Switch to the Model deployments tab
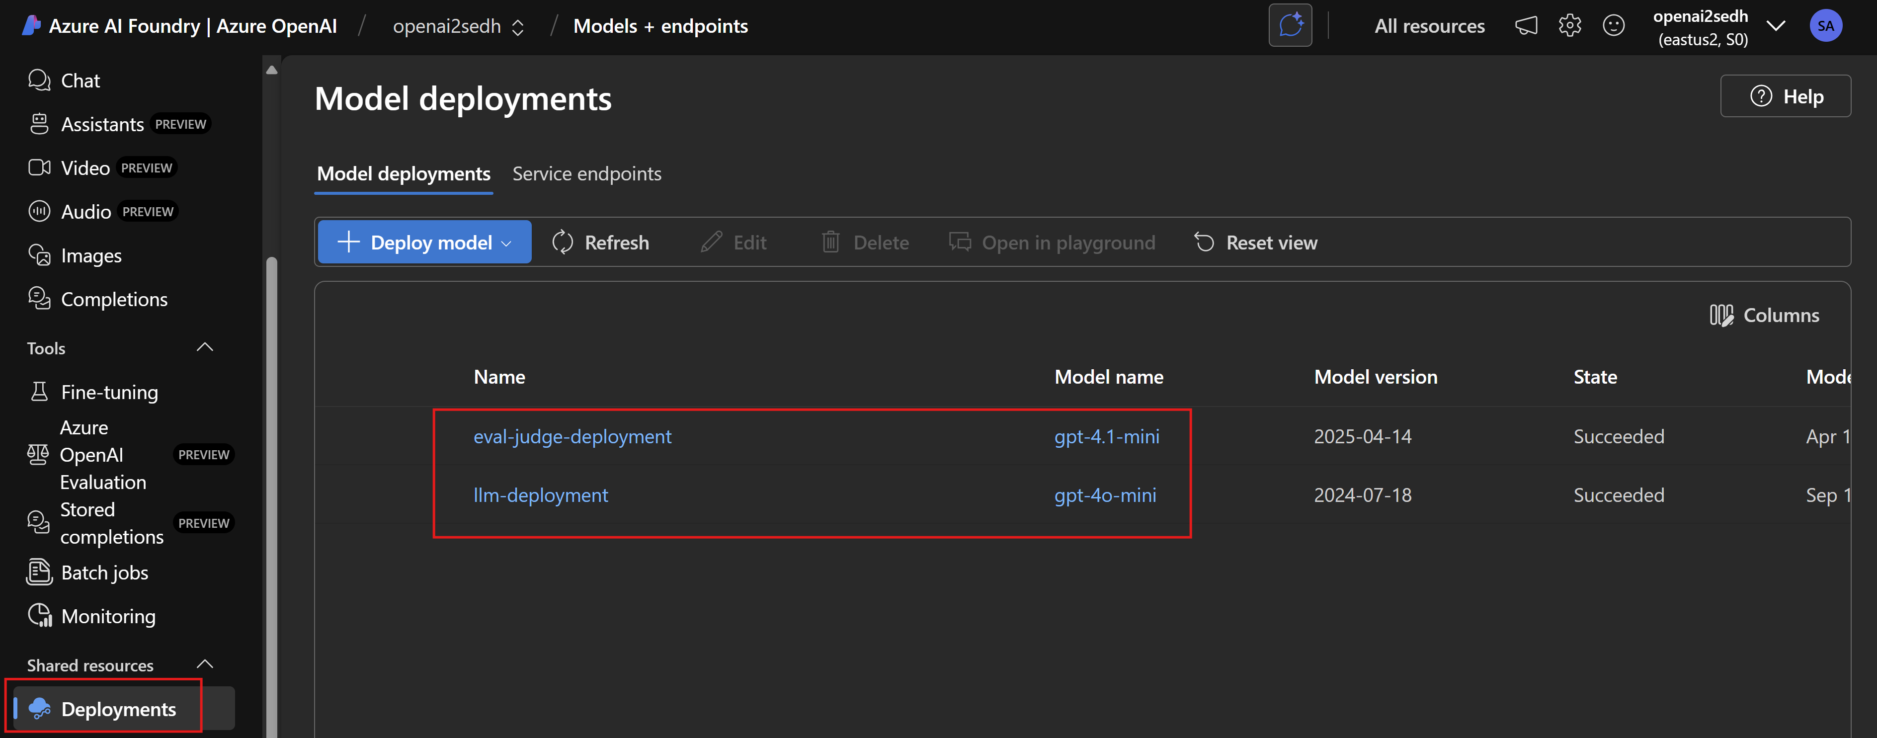 (404, 174)
